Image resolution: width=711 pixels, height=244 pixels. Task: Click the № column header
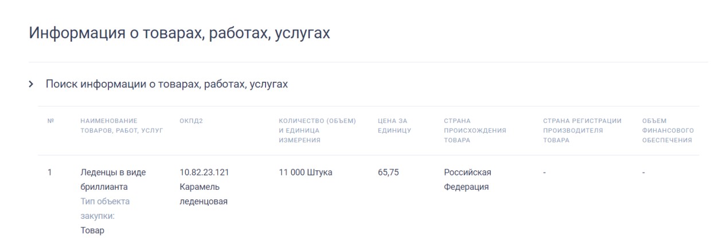(x=50, y=121)
